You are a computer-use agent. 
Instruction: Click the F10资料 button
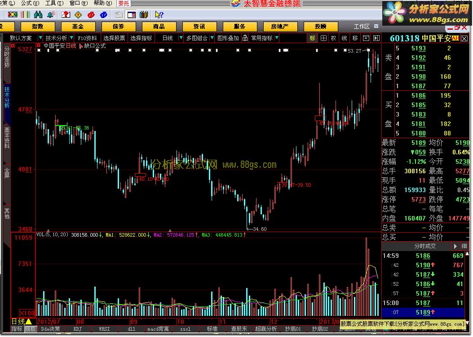coord(87,38)
